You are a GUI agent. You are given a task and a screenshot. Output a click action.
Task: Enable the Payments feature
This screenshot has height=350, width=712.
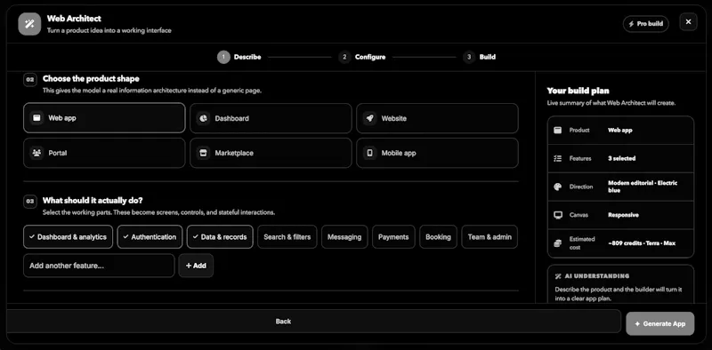393,236
